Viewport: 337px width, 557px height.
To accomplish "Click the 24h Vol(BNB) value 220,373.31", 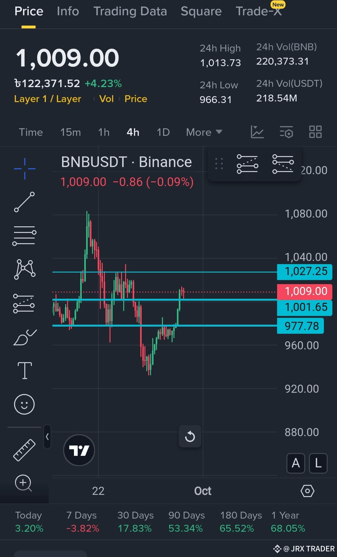I will (x=282, y=62).
